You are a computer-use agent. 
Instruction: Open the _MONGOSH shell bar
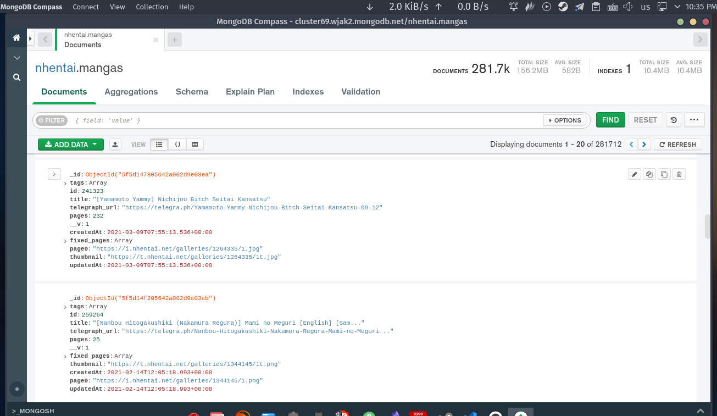click(33, 411)
